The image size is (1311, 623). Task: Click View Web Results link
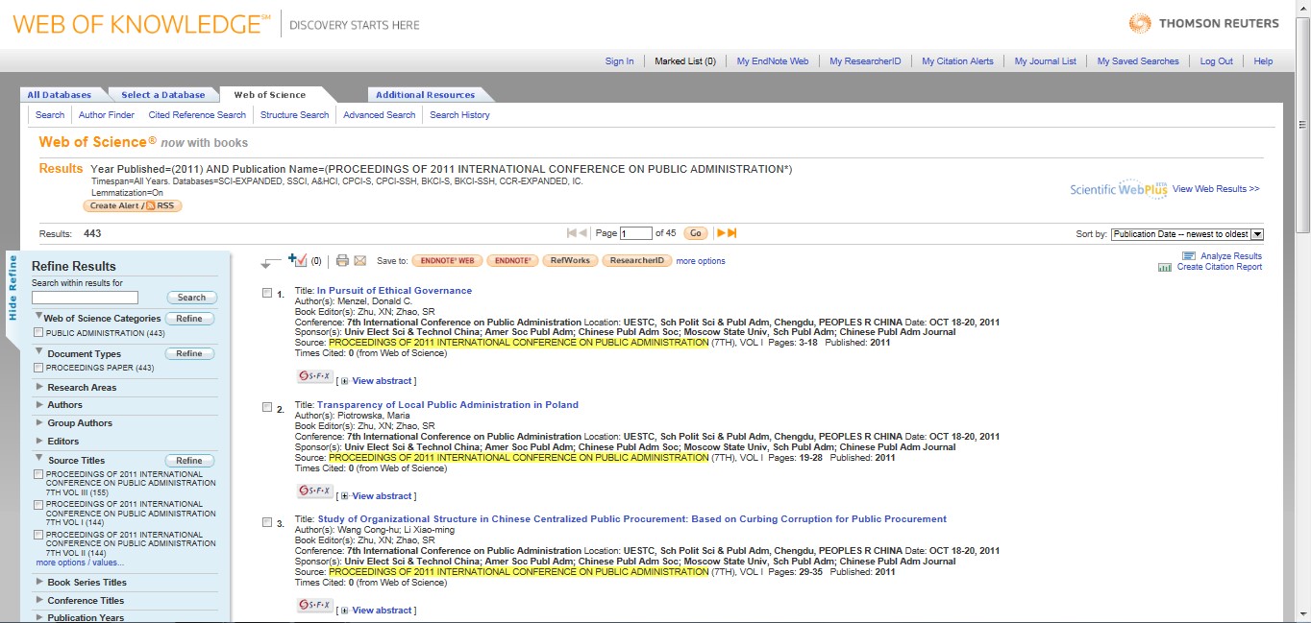pyautogui.click(x=1216, y=189)
